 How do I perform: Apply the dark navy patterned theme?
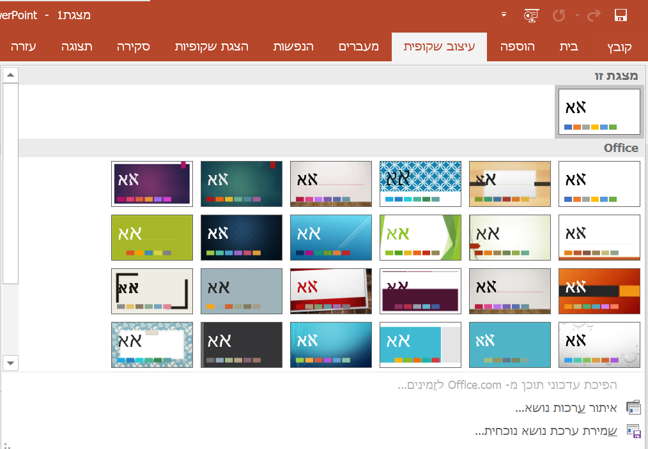[x=242, y=238]
